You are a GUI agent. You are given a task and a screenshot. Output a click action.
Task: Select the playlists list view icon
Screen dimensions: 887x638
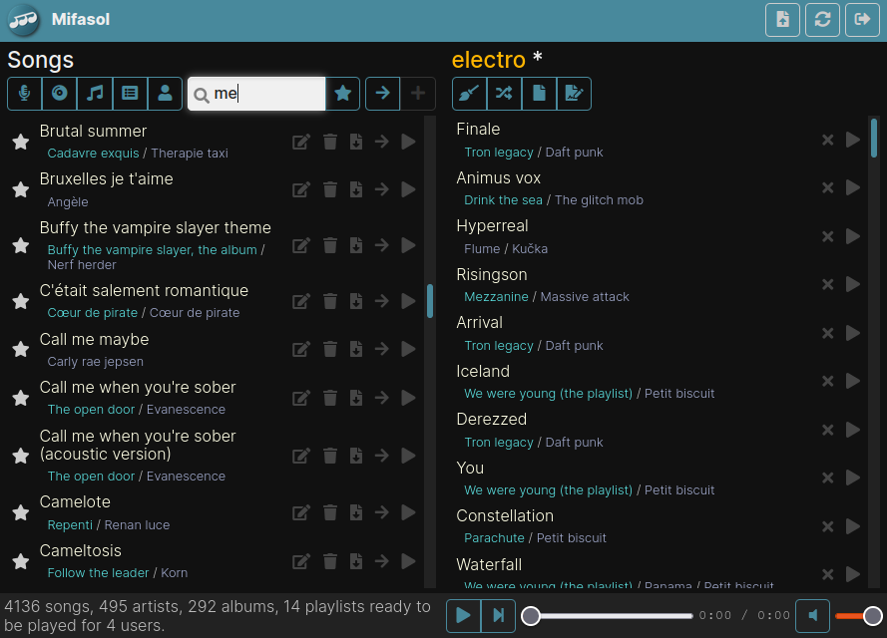click(x=130, y=94)
